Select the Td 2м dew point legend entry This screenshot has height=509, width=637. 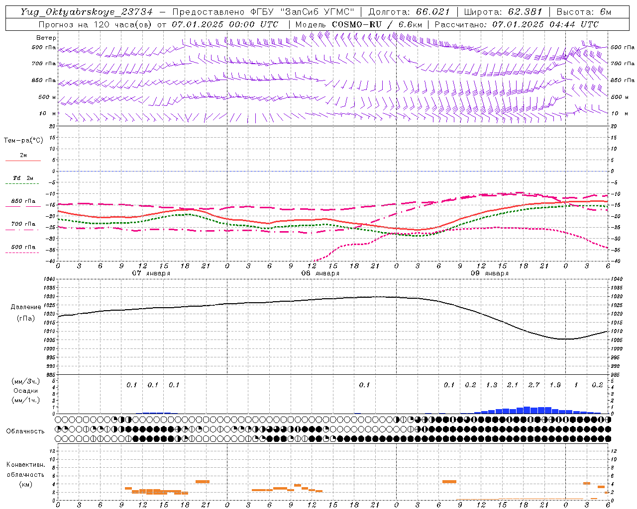pos(23,178)
